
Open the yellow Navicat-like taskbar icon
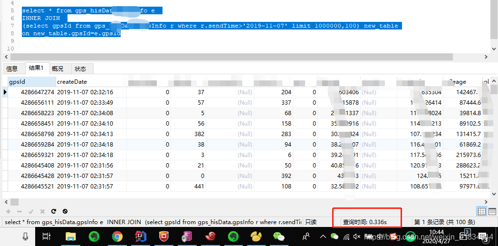pos(256,236)
